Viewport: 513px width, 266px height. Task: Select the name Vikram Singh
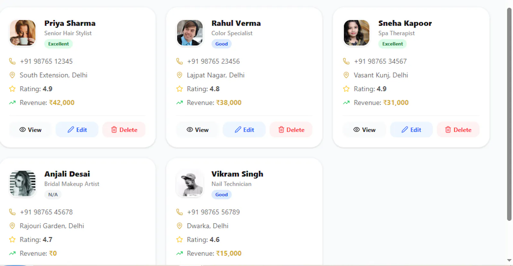coord(237,174)
